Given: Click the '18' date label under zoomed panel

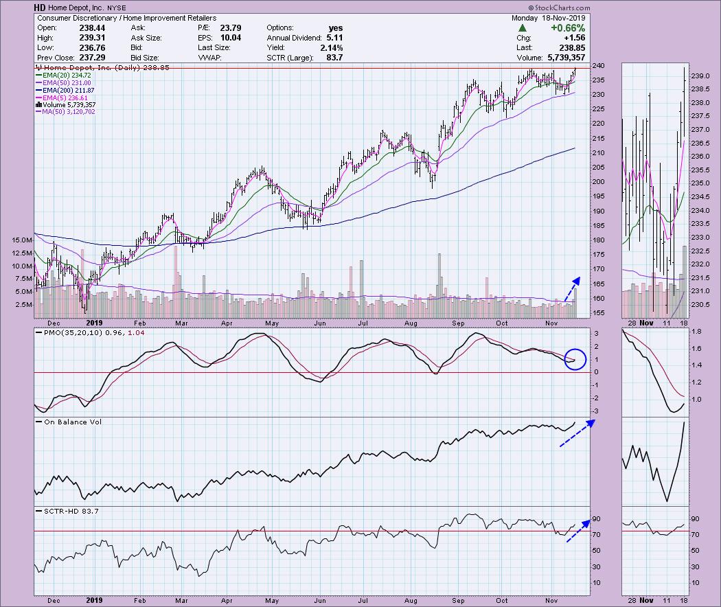Looking at the screenshot, I should 684,323.
